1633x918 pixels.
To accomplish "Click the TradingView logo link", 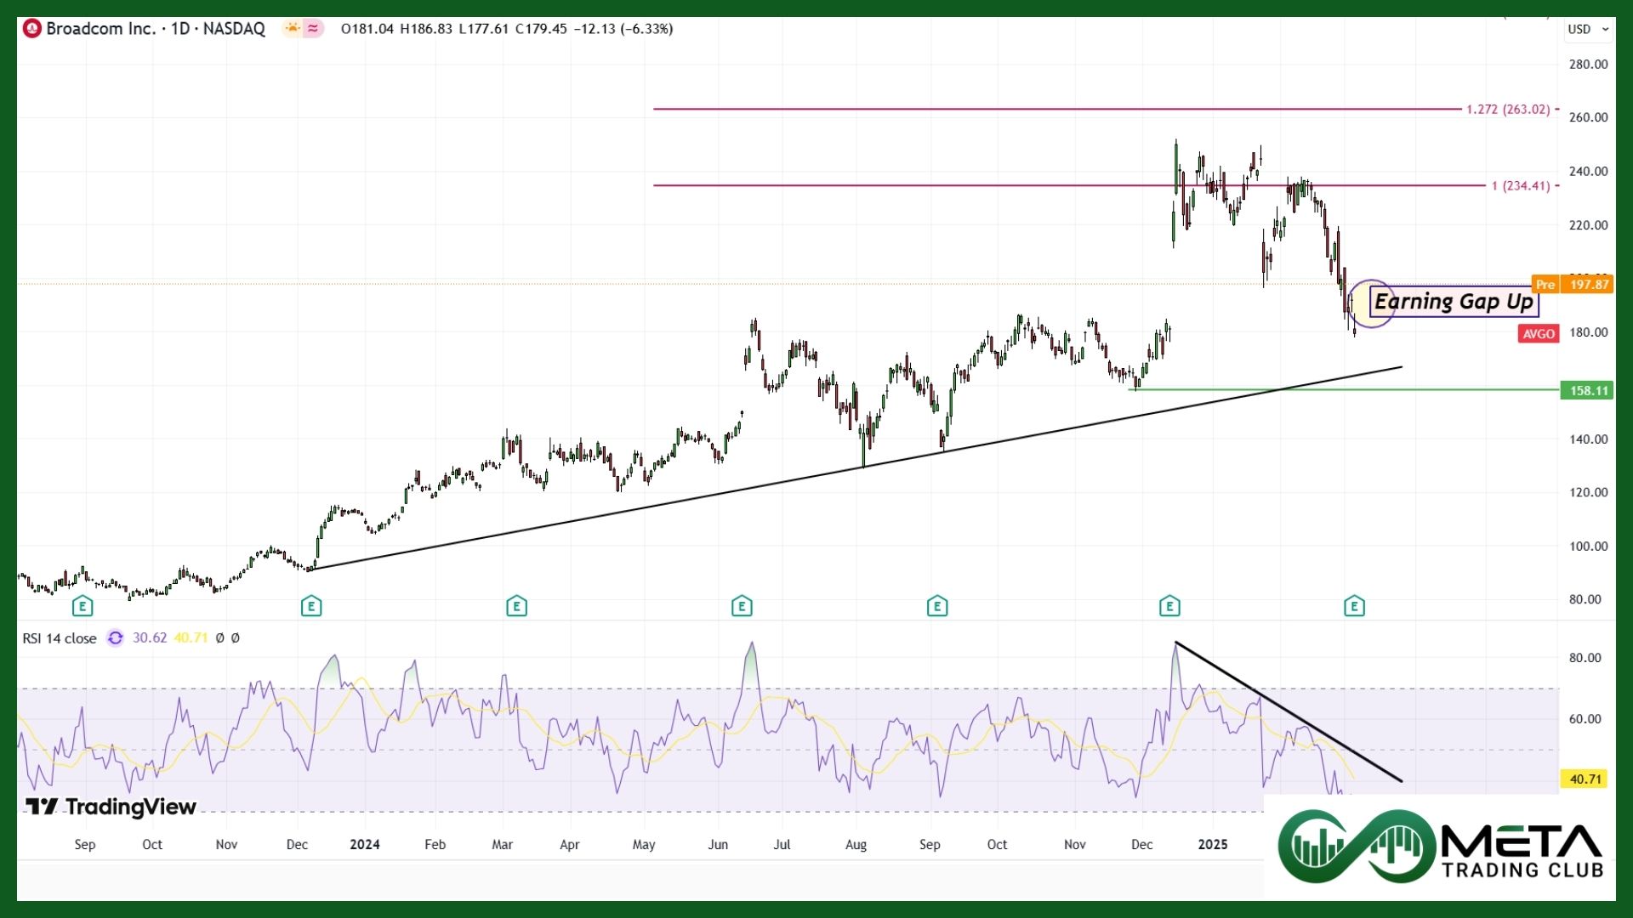I will [x=111, y=807].
